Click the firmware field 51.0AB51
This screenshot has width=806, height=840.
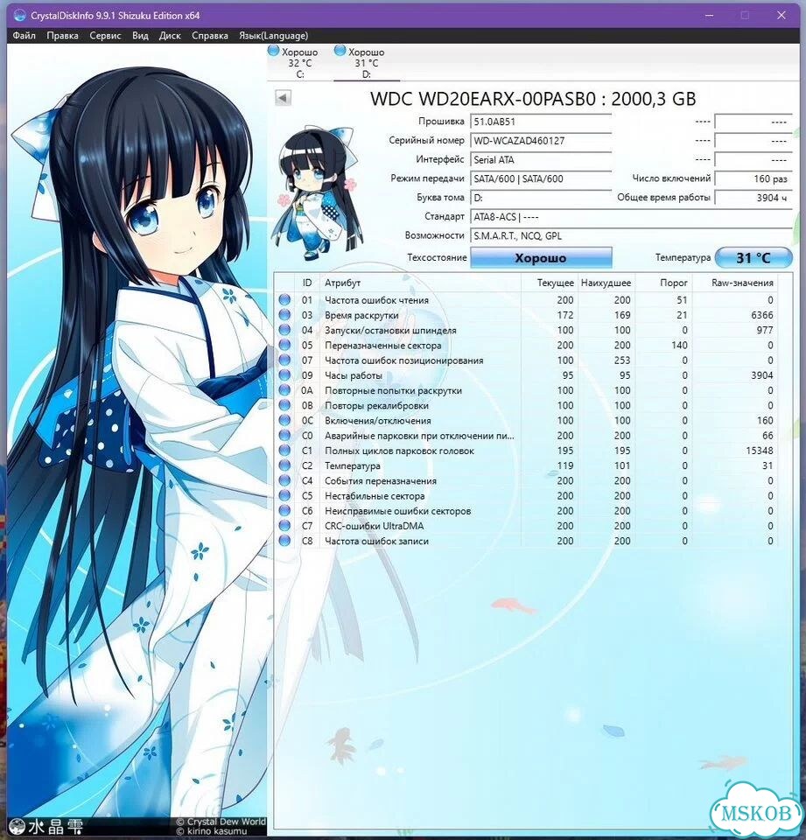tap(541, 122)
